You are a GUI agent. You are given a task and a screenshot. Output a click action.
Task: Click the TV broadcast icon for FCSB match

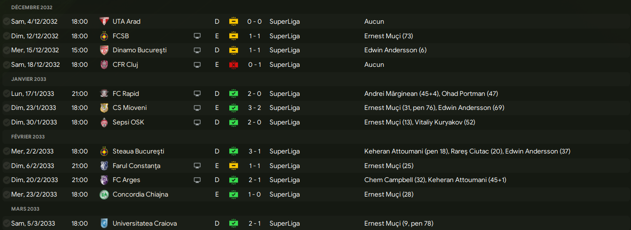[x=197, y=36]
